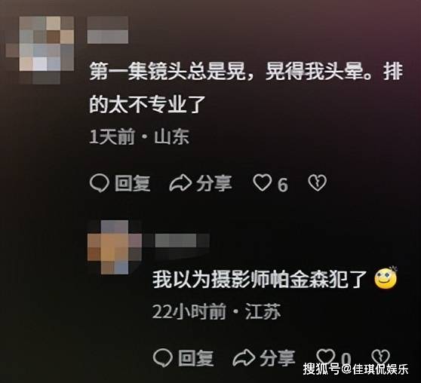Click the reply speech bubble icon on the Shandong comment
Screen dimensions: 421x383
pyautogui.click(x=99, y=183)
